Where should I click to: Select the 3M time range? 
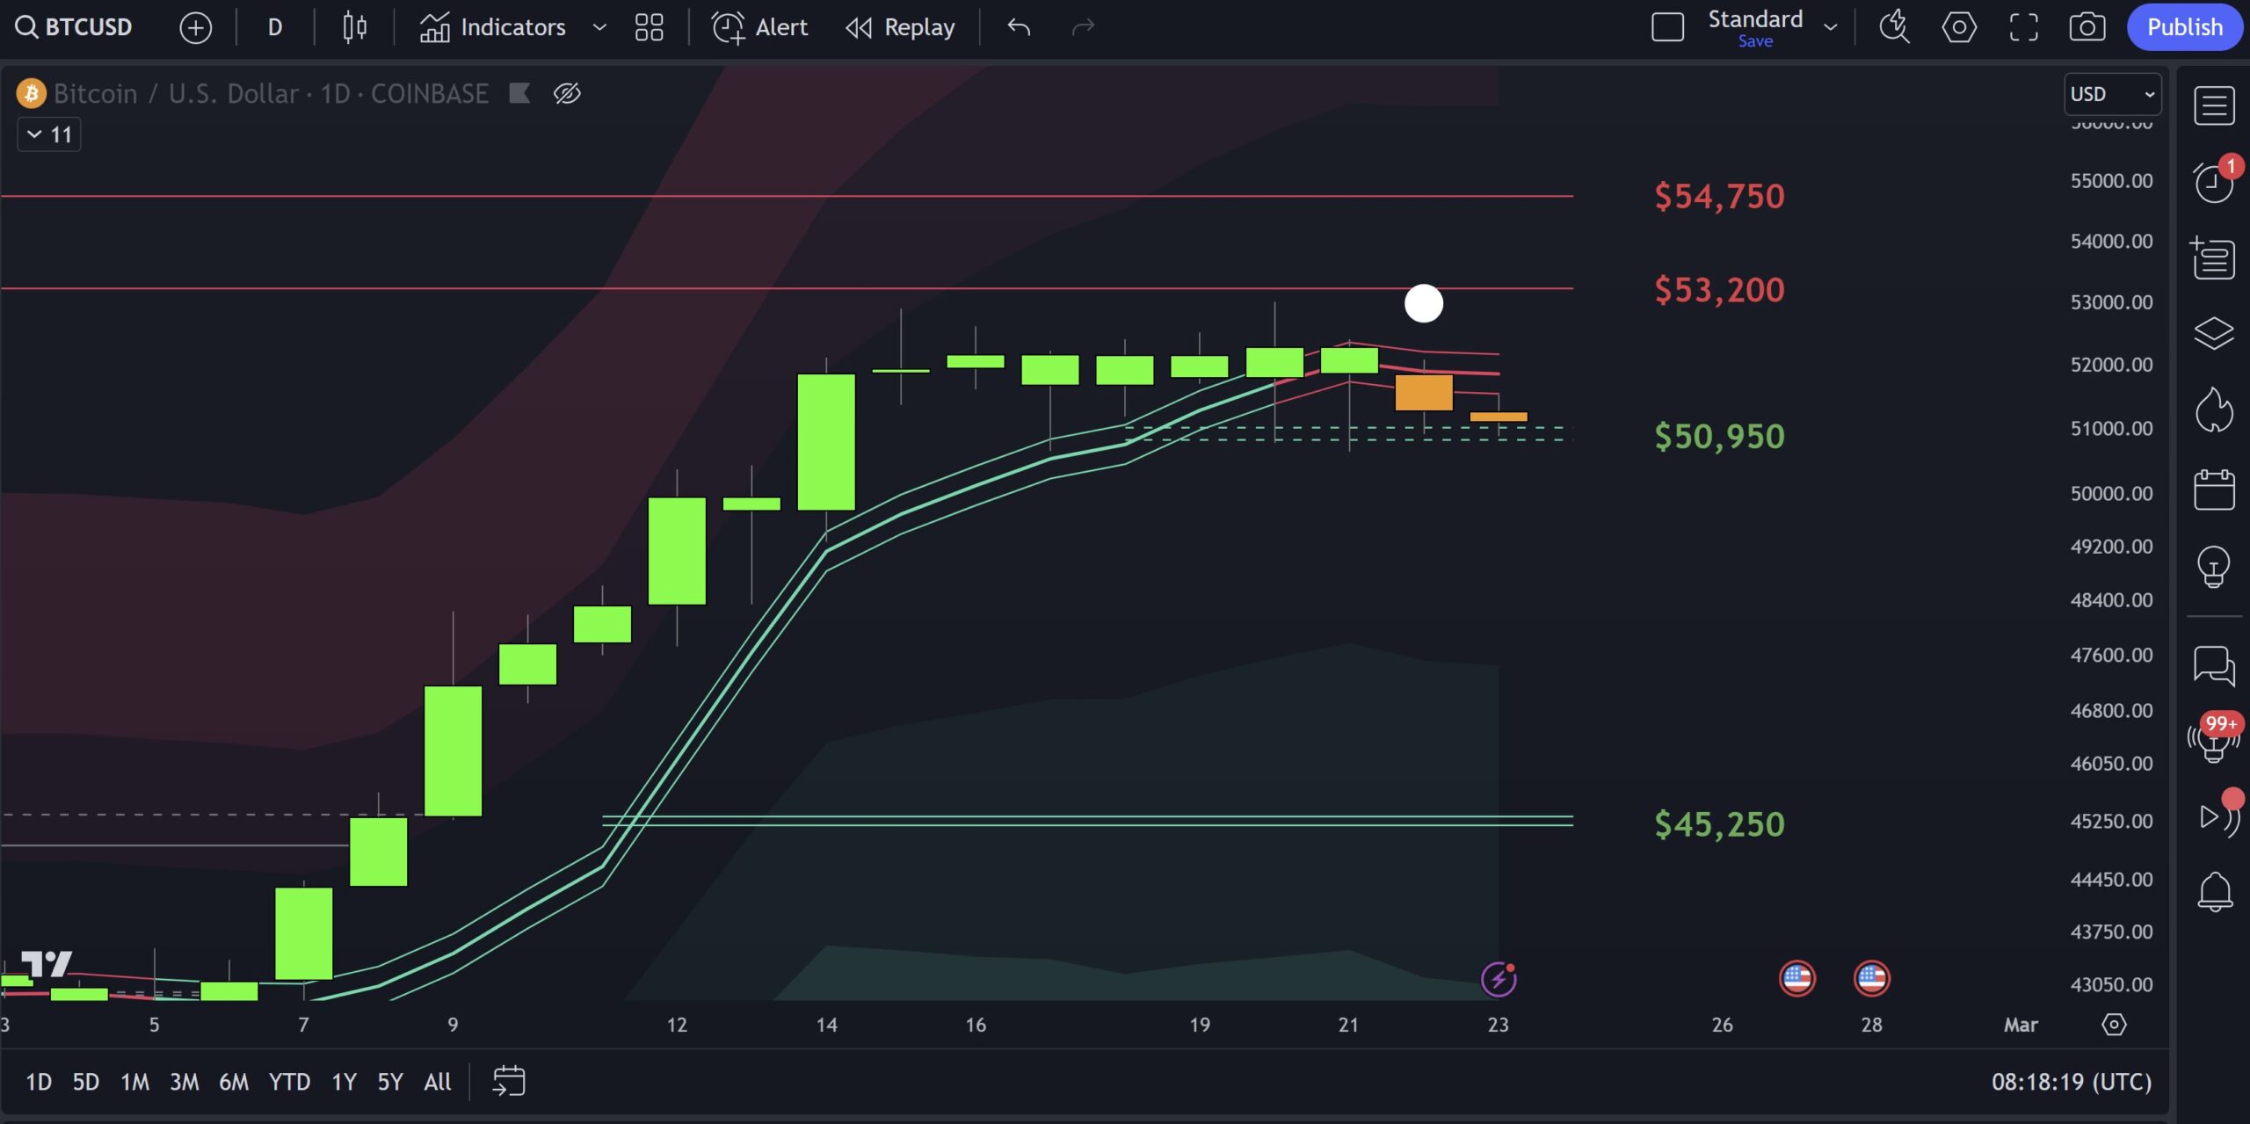[x=184, y=1081]
